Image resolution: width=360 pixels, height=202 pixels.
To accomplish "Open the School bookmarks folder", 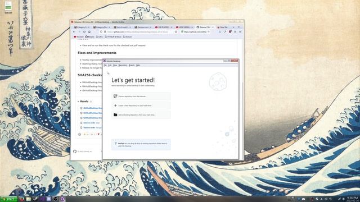I will 128,36.
